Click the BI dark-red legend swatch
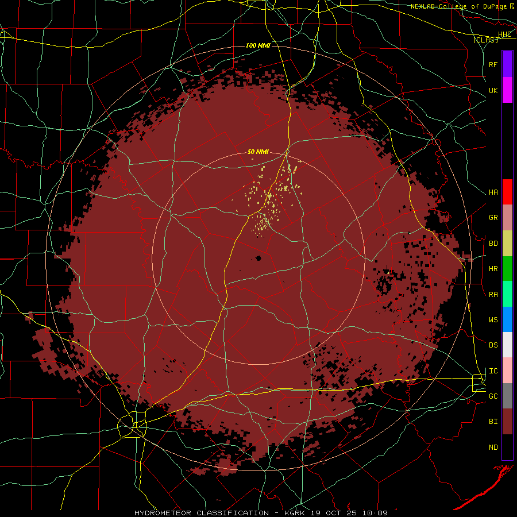Viewport: 517px width, 517px height. (507, 422)
